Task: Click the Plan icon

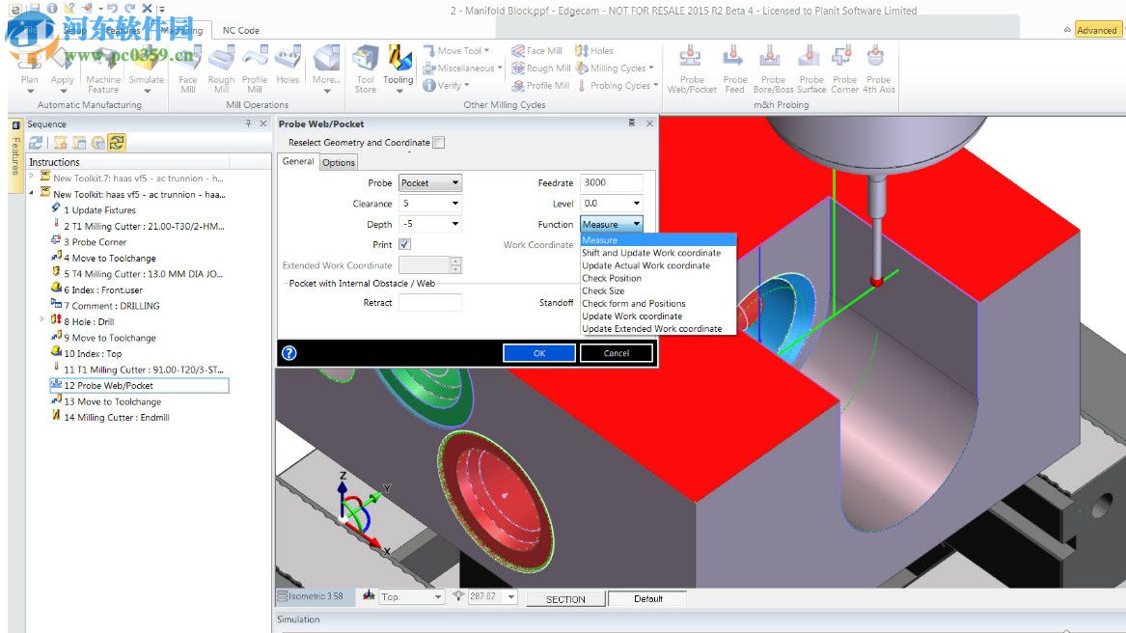Action: click(x=30, y=69)
